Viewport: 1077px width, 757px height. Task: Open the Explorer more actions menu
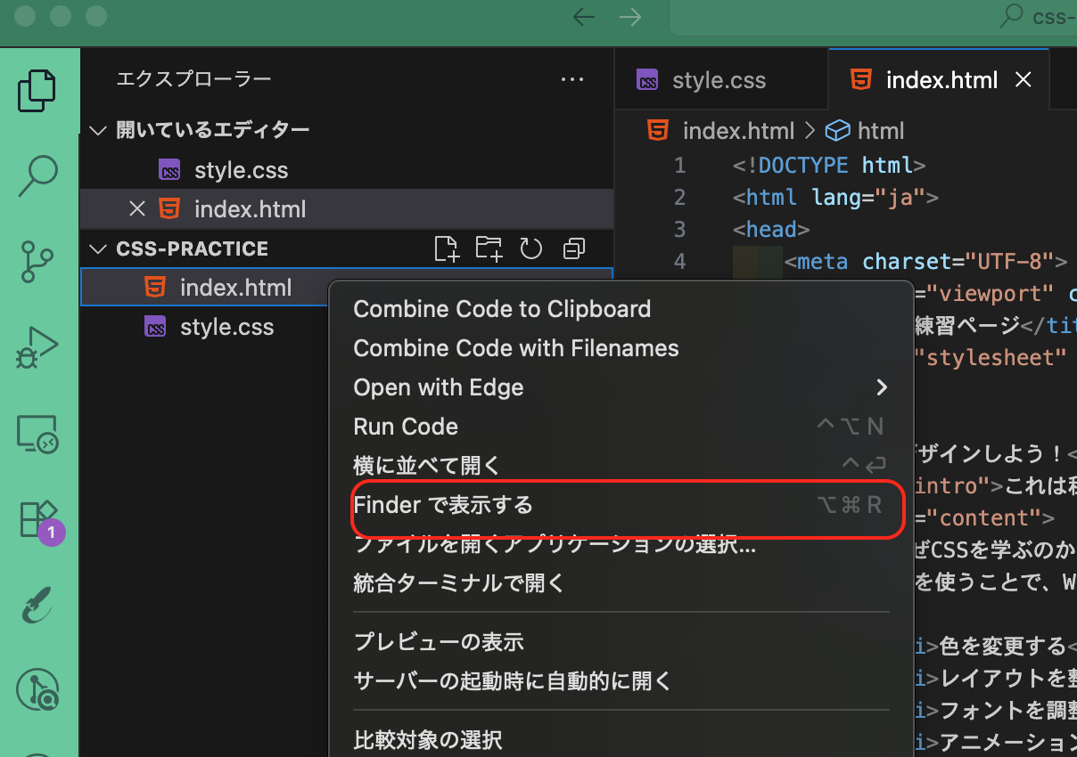(571, 80)
